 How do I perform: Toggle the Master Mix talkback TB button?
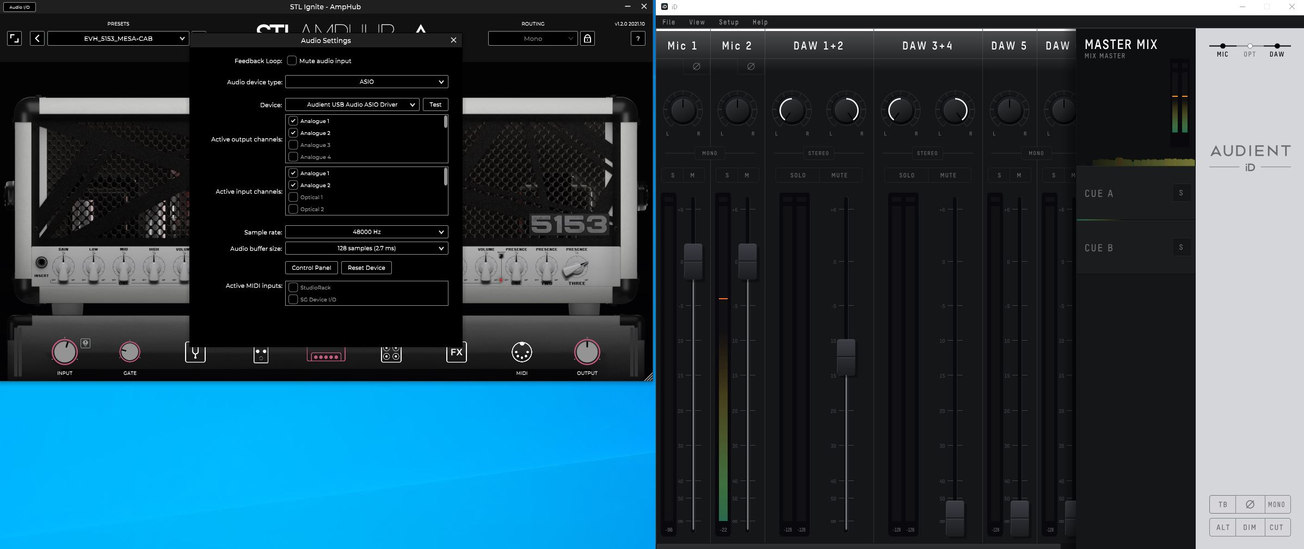1223,504
